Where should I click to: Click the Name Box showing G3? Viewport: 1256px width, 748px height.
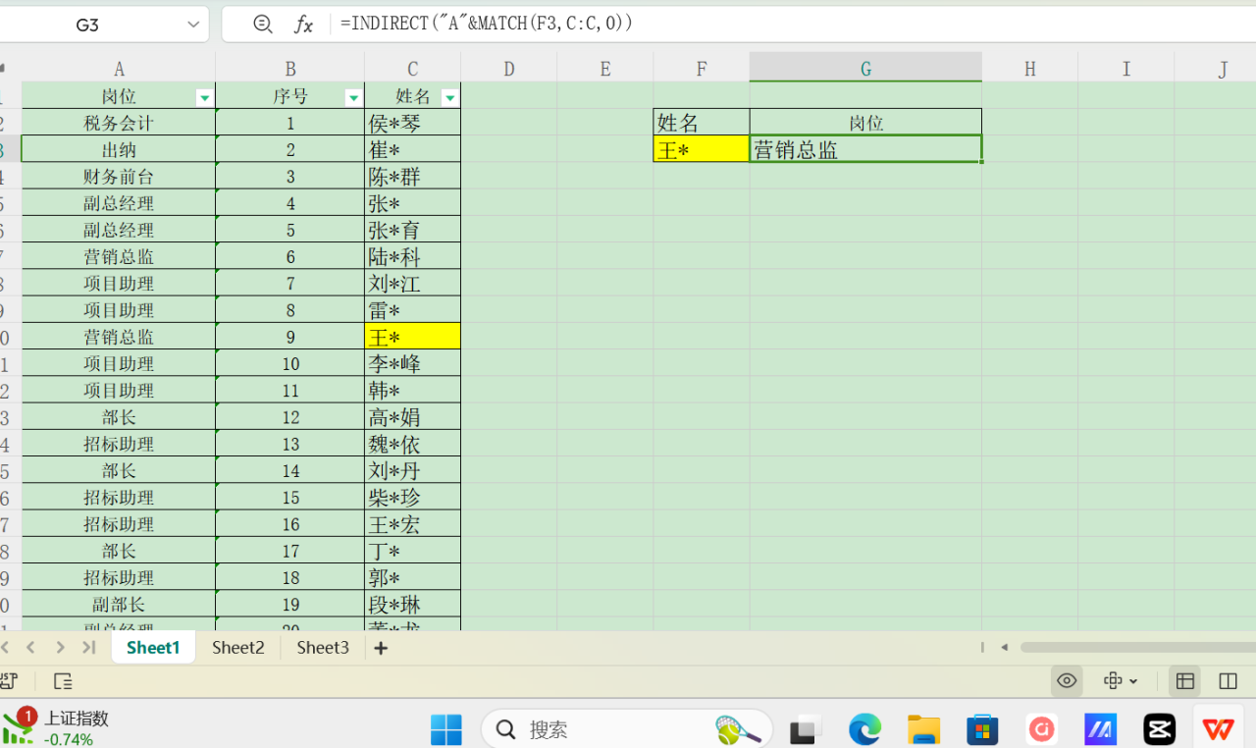tap(87, 25)
